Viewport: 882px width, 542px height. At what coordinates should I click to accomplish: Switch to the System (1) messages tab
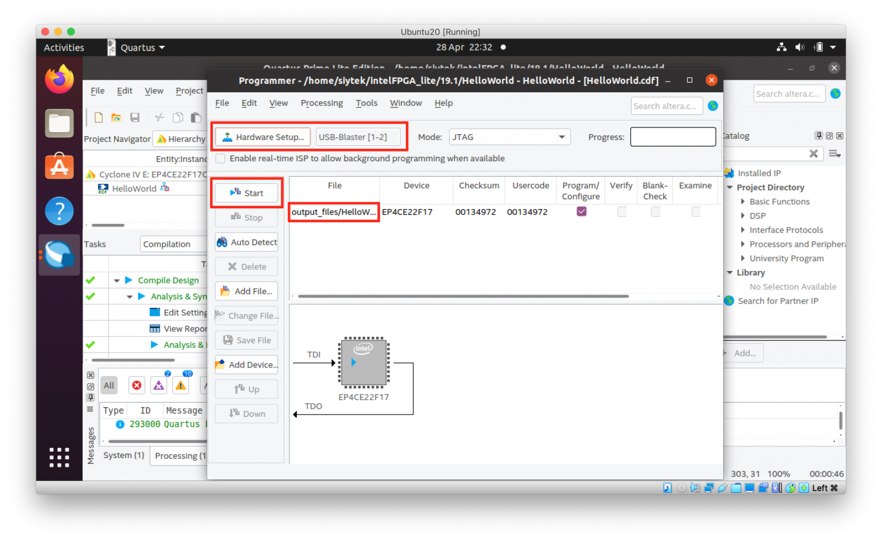coord(123,455)
